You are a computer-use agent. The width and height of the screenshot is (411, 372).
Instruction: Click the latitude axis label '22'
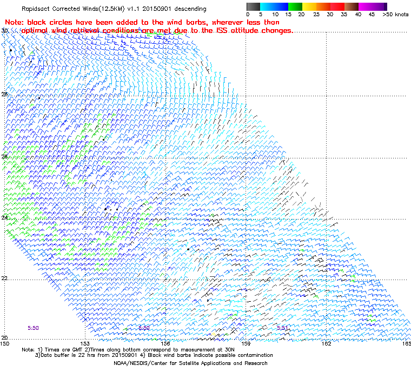pyautogui.click(x=4, y=278)
